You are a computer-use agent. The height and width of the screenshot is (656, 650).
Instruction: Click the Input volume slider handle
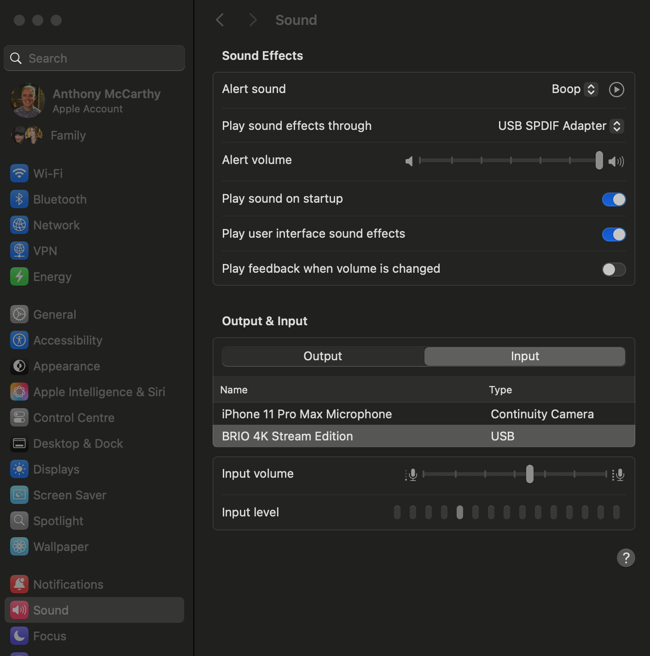click(530, 474)
